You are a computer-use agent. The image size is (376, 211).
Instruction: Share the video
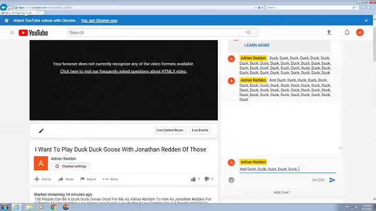pyautogui.click(x=66, y=179)
